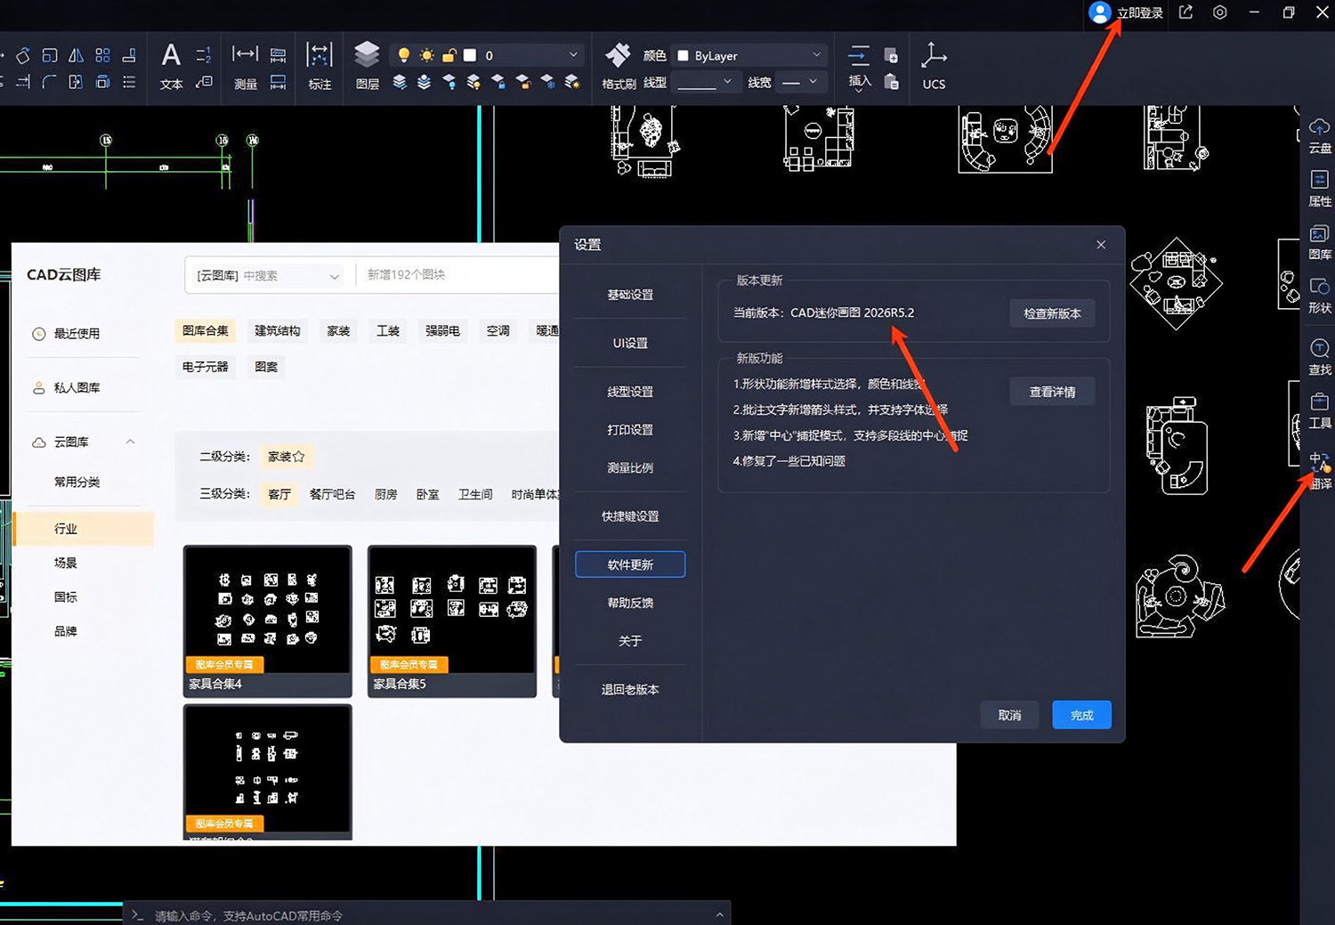
Task: Collapse the 云图库 sidebar section
Action: 131,442
